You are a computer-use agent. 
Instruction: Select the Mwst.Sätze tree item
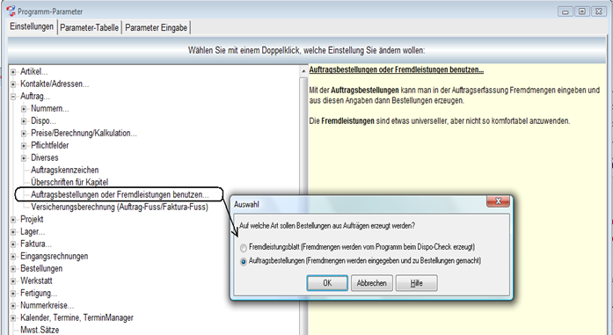click(x=40, y=330)
